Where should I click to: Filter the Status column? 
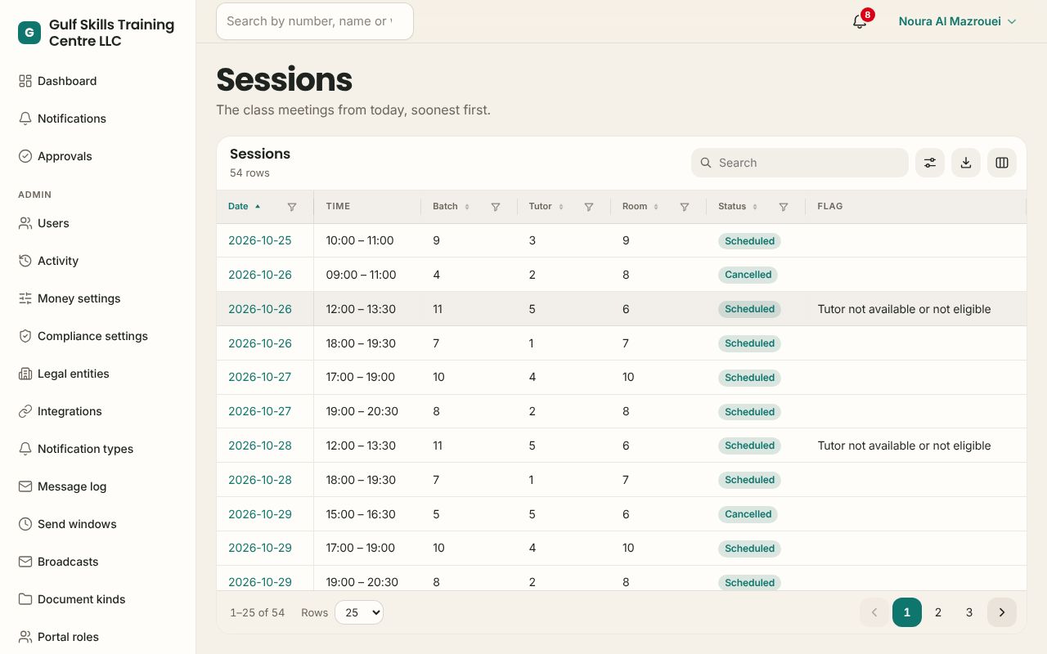(x=784, y=207)
